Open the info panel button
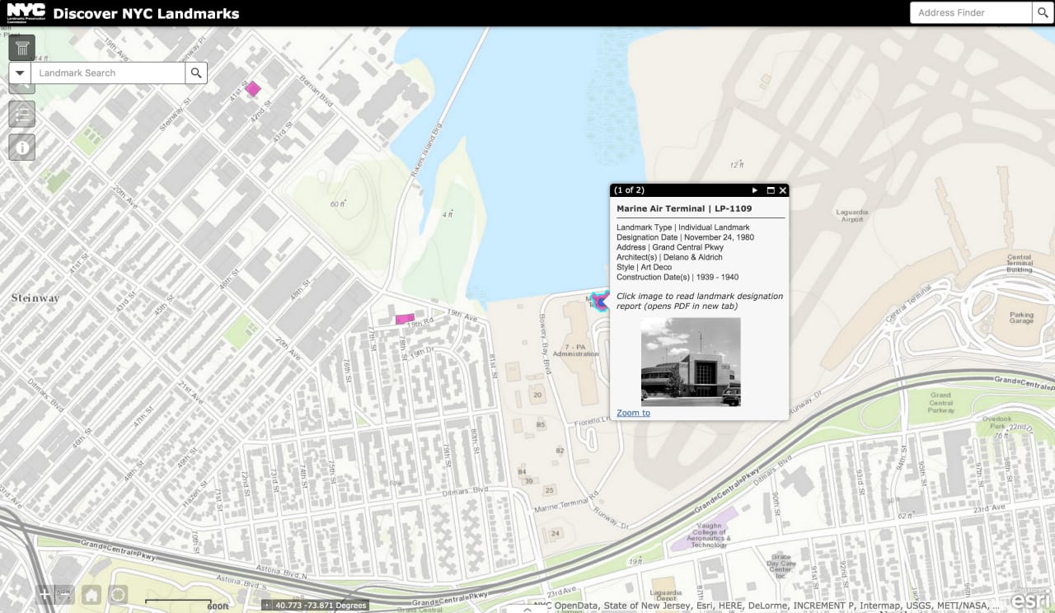The height and width of the screenshot is (613, 1055). [22, 147]
